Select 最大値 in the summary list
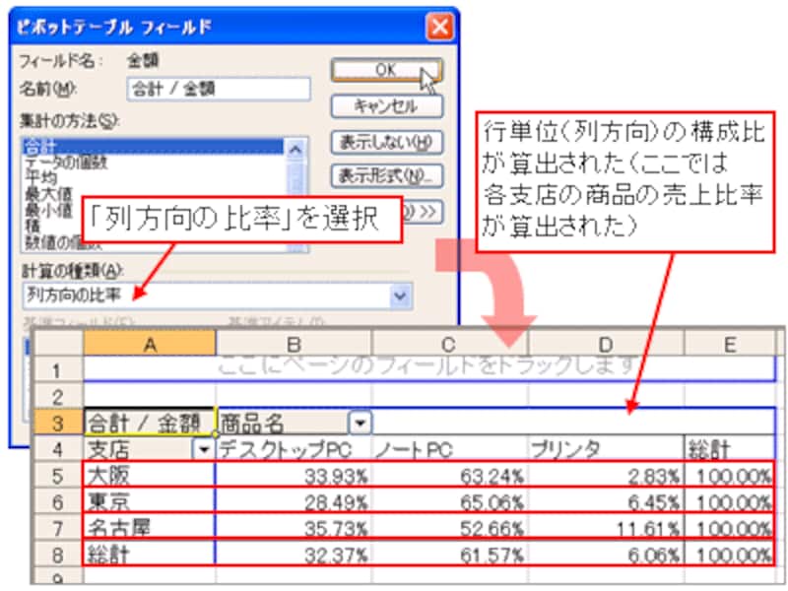 48,193
